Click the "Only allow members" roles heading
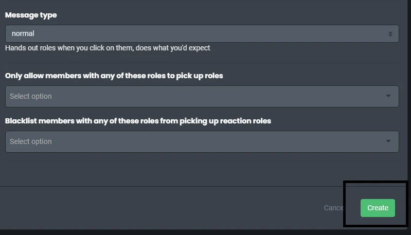This screenshot has width=411, height=235. (x=114, y=76)
